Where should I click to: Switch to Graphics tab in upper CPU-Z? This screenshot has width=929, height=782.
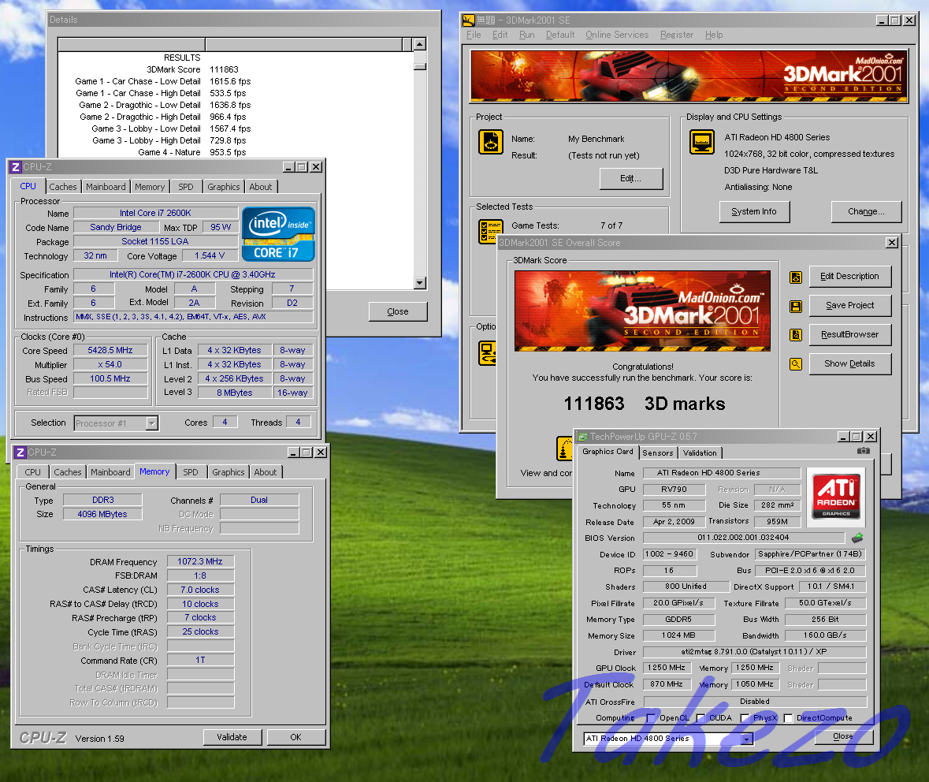pos(223,187)
